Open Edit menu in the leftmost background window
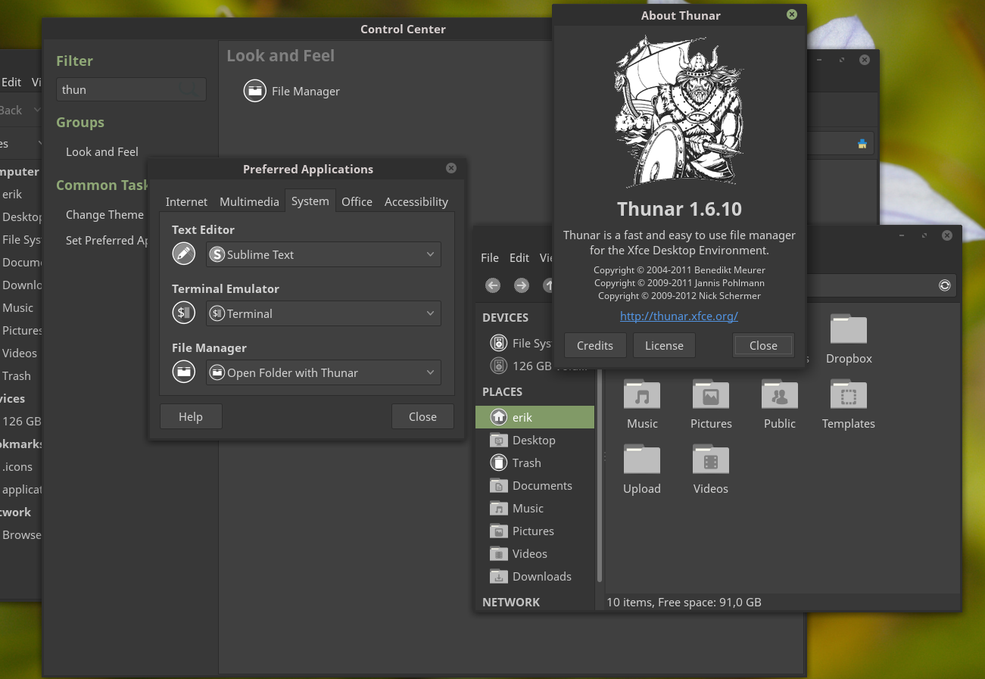The image size is (985, 679). tap(11, 82)
